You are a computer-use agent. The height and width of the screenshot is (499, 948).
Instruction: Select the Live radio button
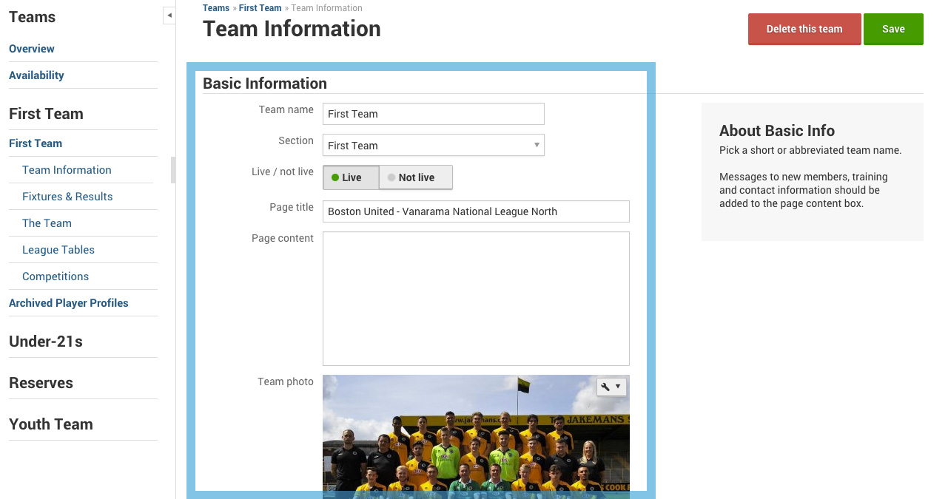tap(350, 177)
